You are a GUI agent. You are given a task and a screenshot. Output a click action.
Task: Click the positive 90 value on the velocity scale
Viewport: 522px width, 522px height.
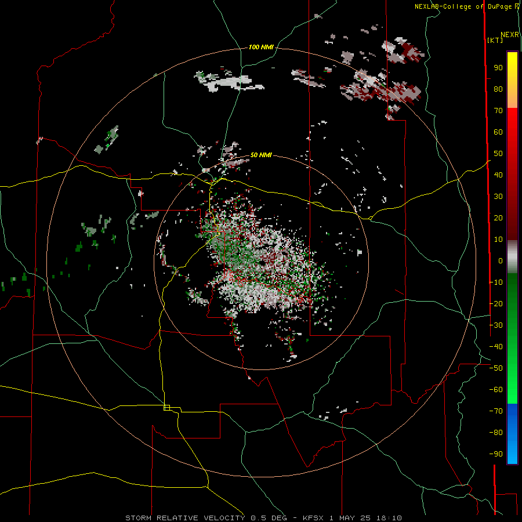tap(498, 68)
